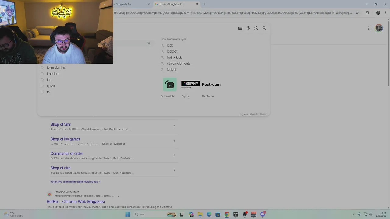Expand the 'Shop of 3mr' chevron

(174, 126)
